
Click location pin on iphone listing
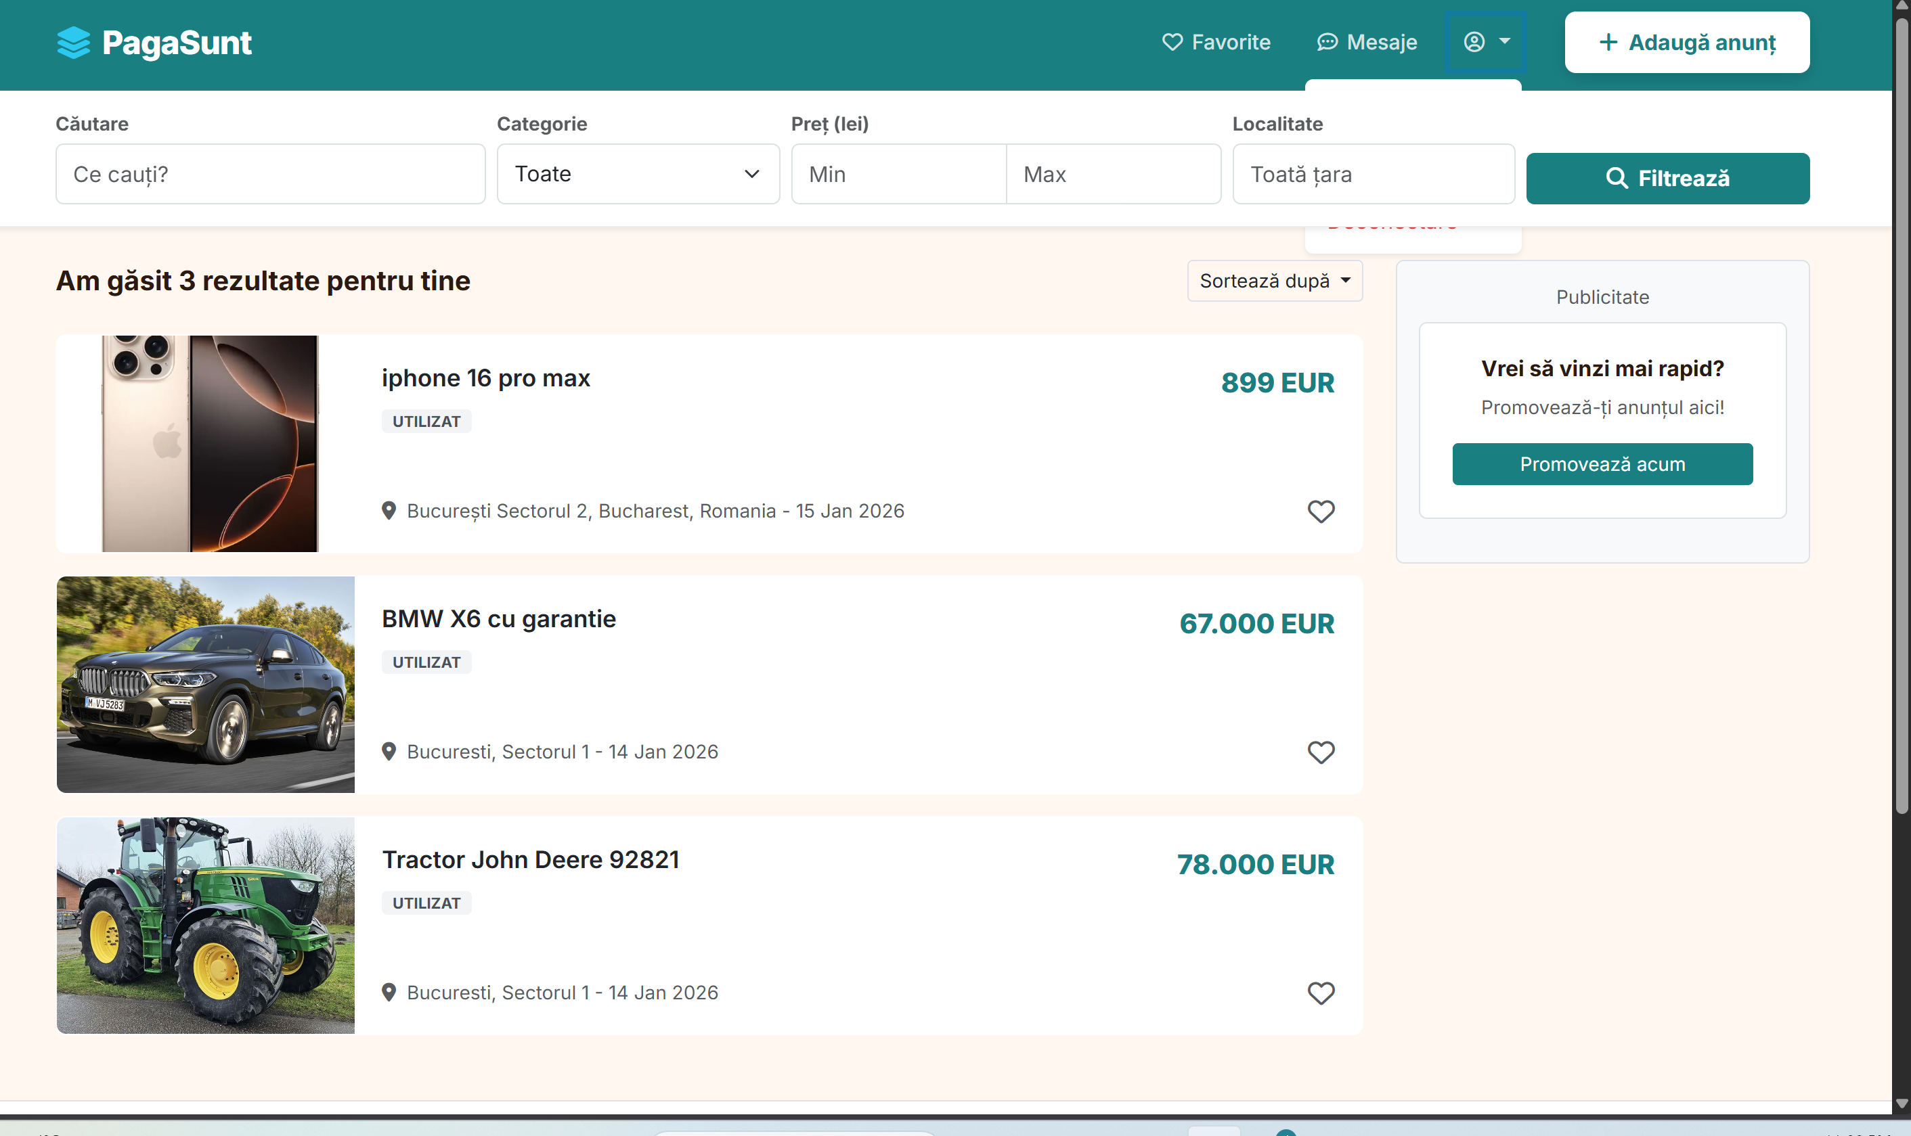click(389, 511)
